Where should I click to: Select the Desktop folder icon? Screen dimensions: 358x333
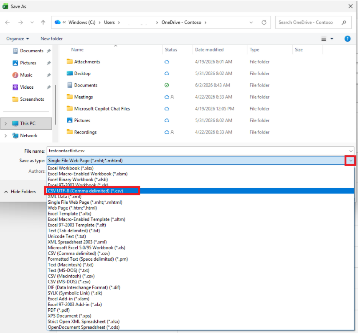point(70,73)
